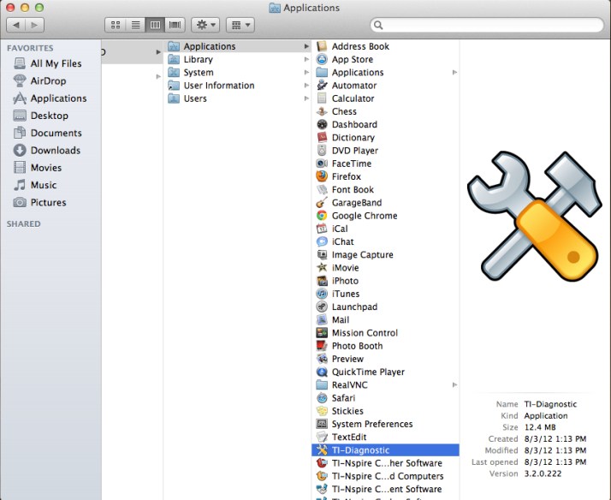This screenshot has height=500, width=611.
Task: Select TI-Nspire C...ent Software entry
Action: (x=385, y=489)
